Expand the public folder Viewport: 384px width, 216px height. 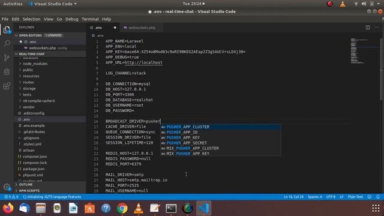[x=28, y=70]
